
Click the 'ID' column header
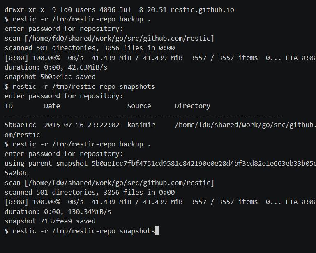(9, 106)
